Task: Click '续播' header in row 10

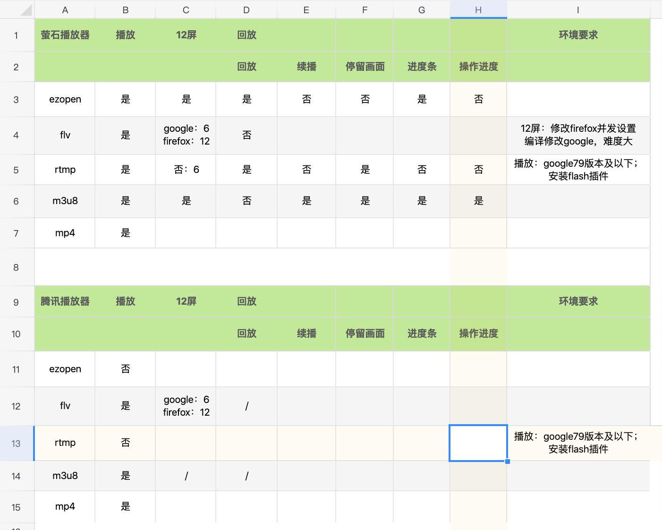Action: click(306, 333)
